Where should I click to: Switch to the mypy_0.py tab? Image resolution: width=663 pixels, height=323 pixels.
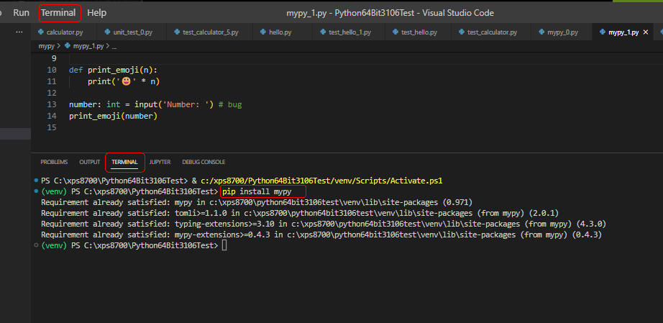click(x=562, y=32)
